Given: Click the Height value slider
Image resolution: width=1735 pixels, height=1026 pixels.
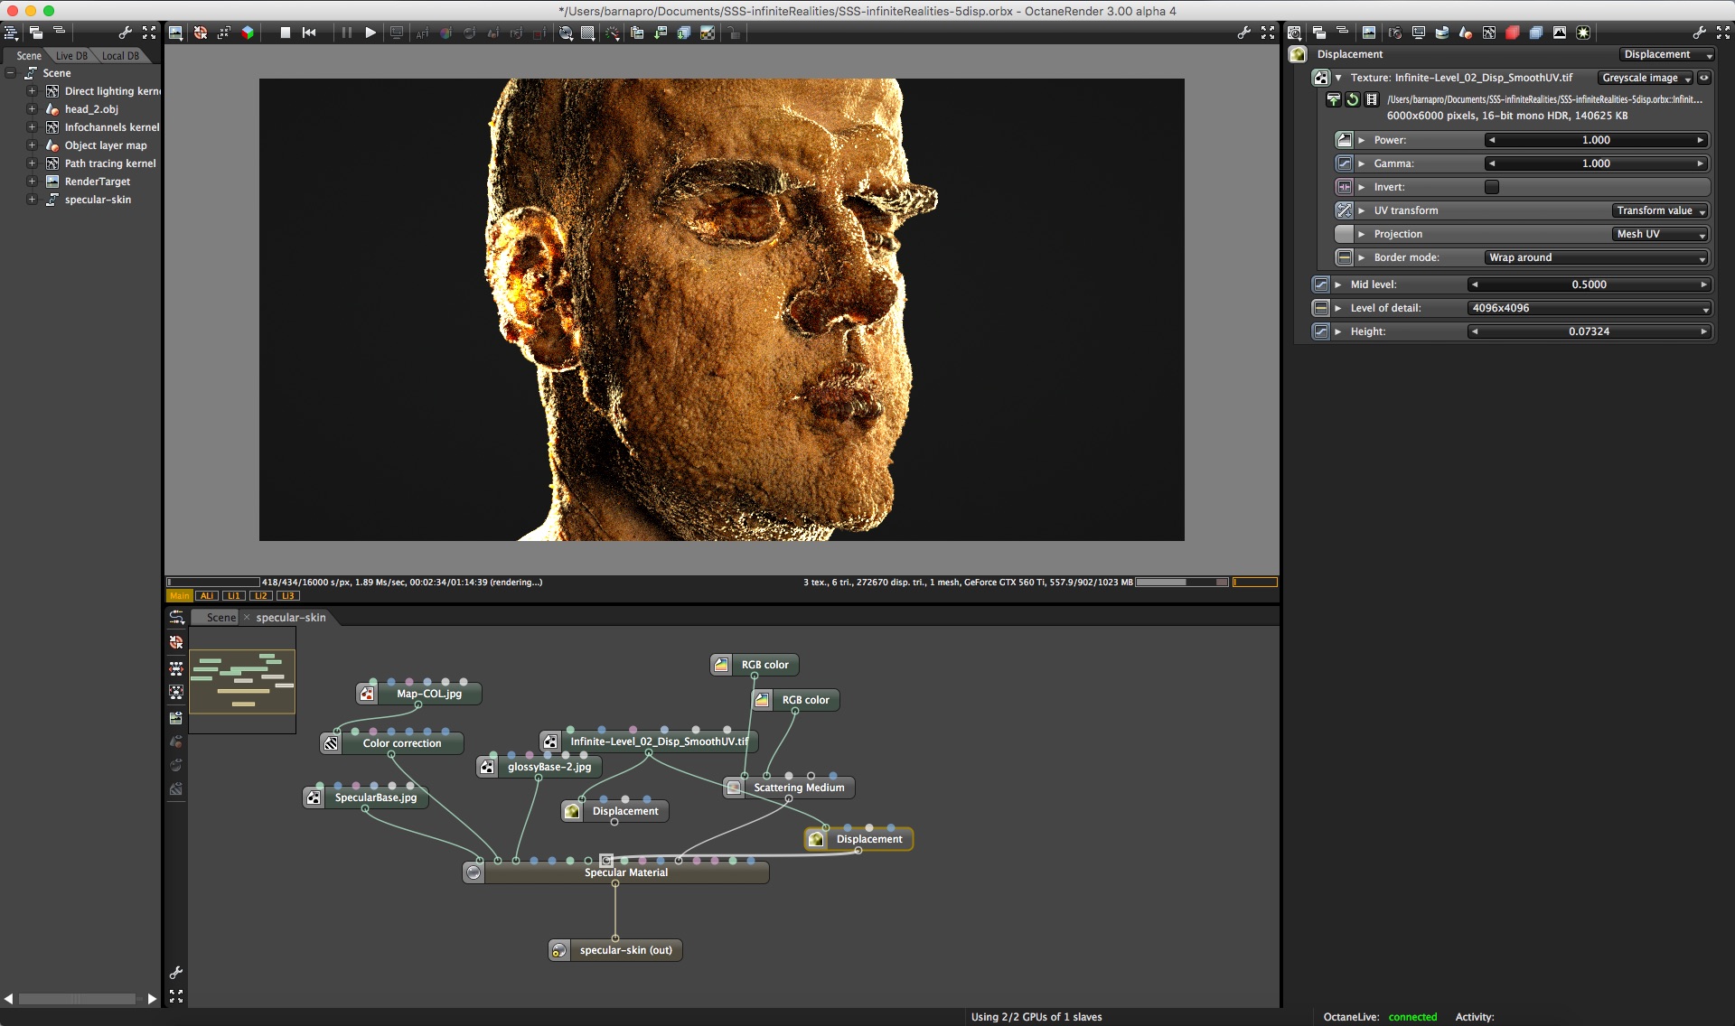Looking at the screenshot, I should (1590, 331).
